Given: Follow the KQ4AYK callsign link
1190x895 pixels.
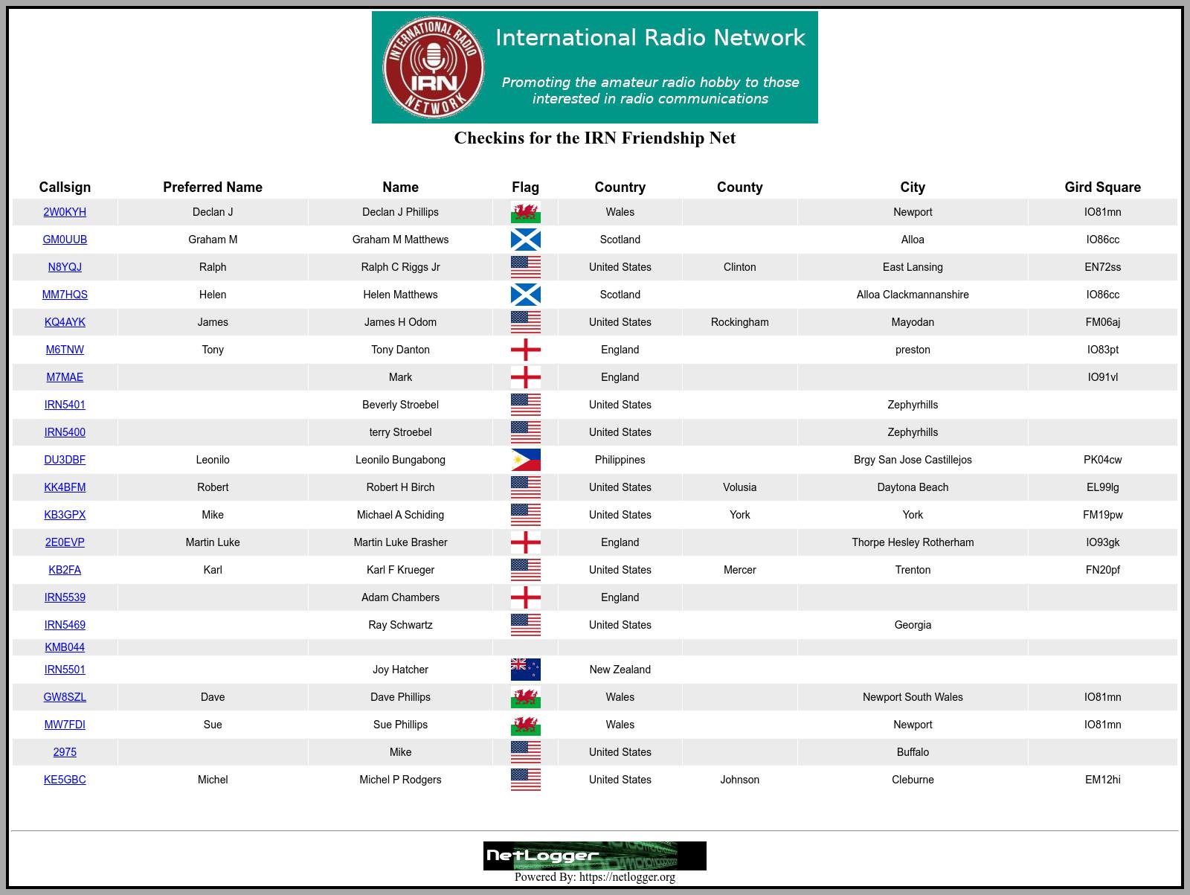Looking at the screenshot, I should coord(65,322).
